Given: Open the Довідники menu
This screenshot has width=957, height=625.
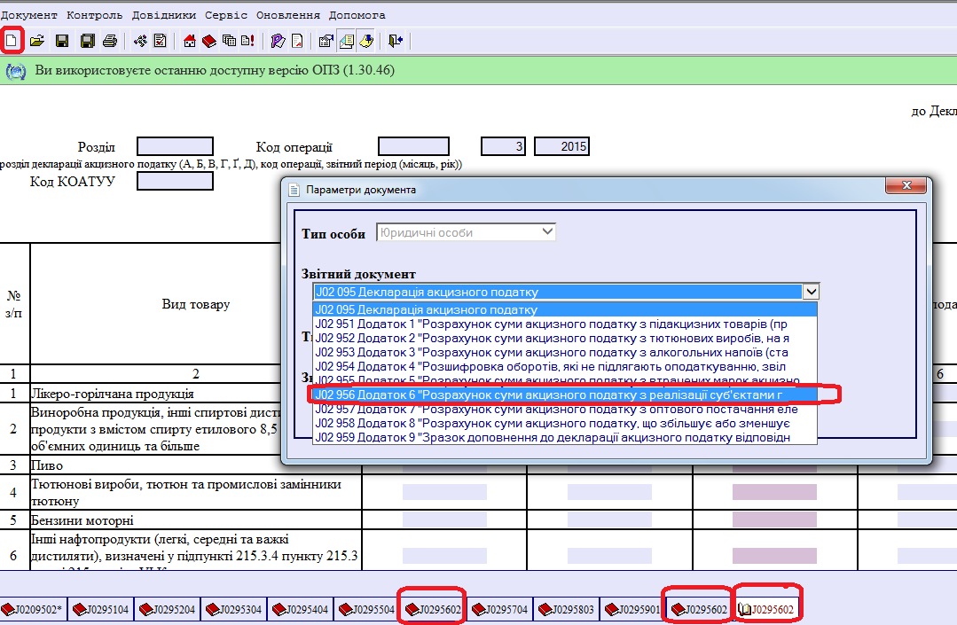Looking at the screenshot, I should click(x=164, y=16).
